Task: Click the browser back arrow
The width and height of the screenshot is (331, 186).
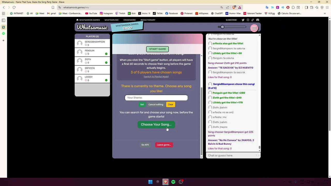Action: 4,7
